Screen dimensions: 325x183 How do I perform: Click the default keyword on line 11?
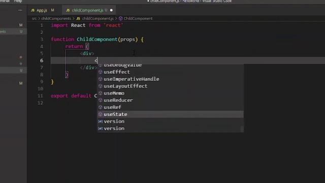click(81, 96)
